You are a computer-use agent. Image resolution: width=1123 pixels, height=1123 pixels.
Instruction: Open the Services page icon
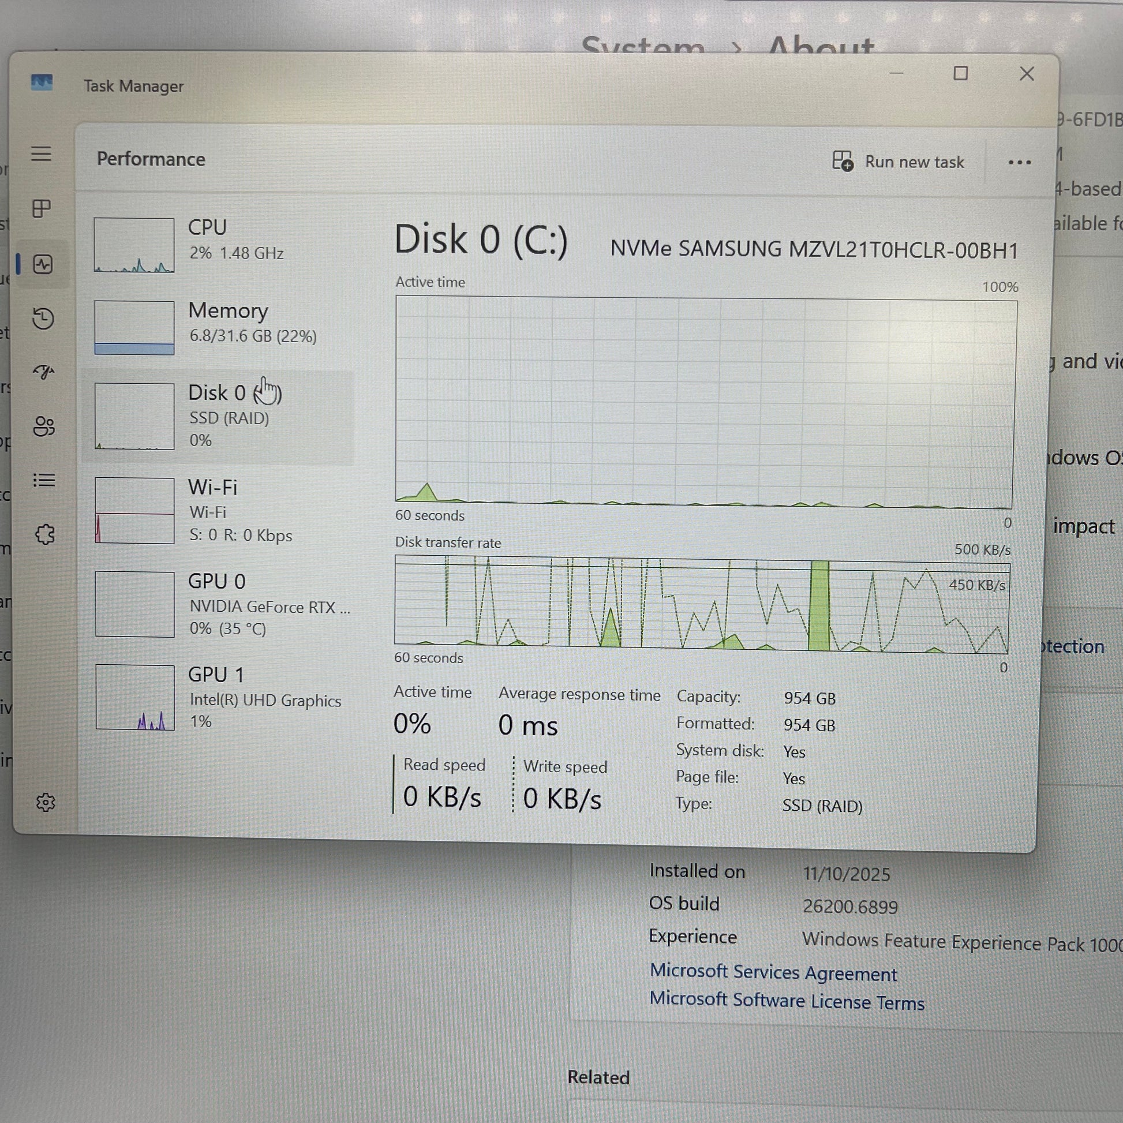pyautogui.click(x=45, y=534)
